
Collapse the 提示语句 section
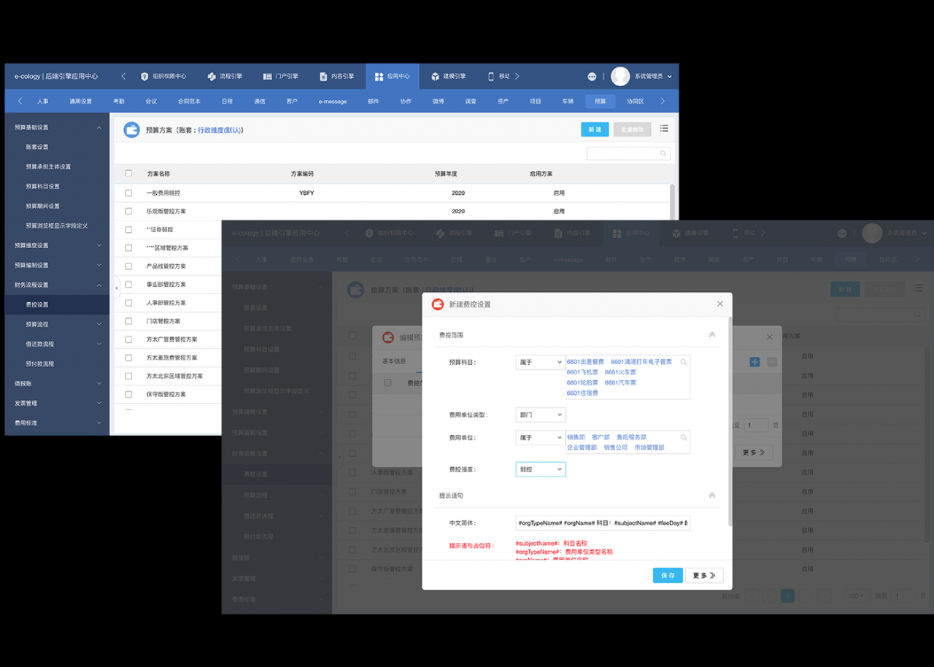(712, 496)
